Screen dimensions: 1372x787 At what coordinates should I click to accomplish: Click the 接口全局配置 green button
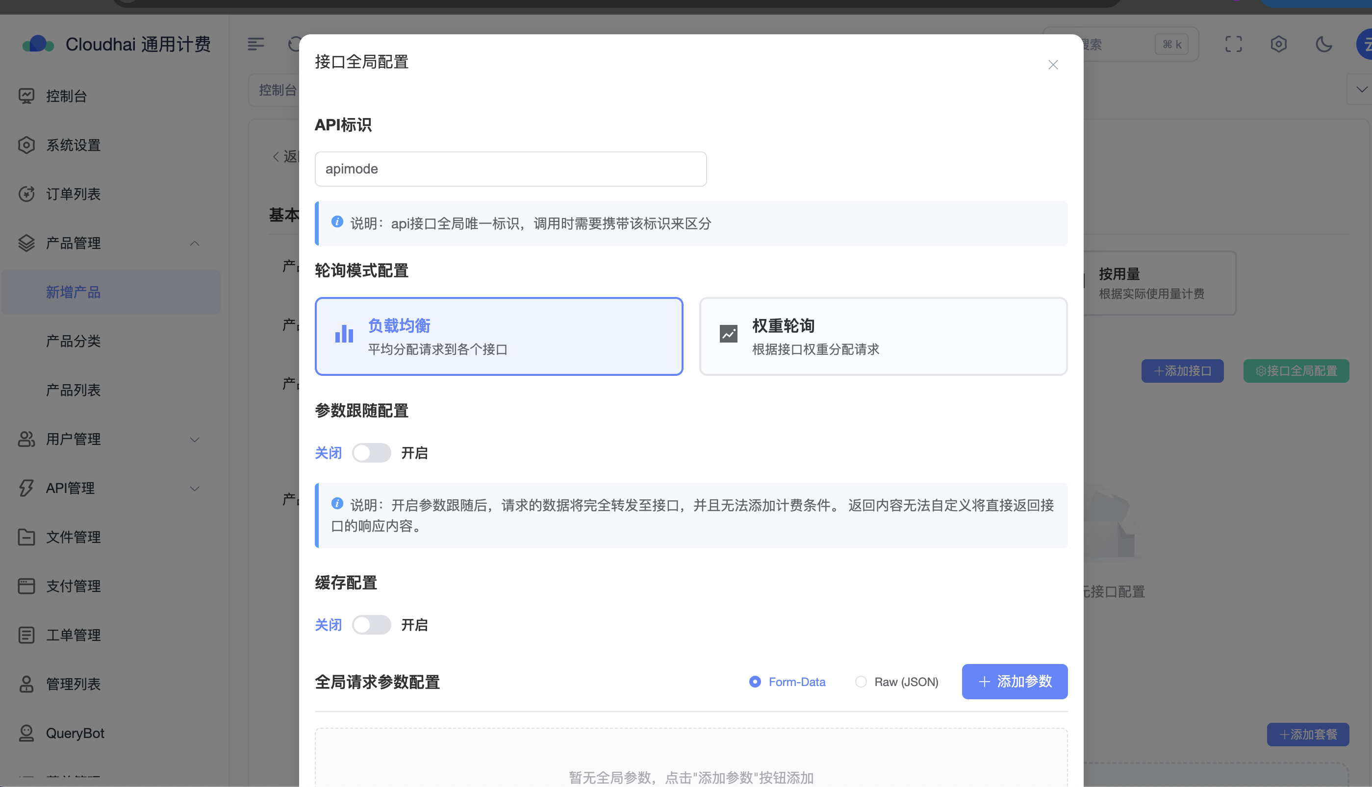tap(1296, 371)
